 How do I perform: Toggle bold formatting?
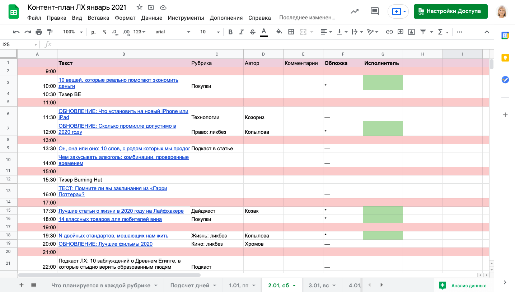click(x=230, y=32)
